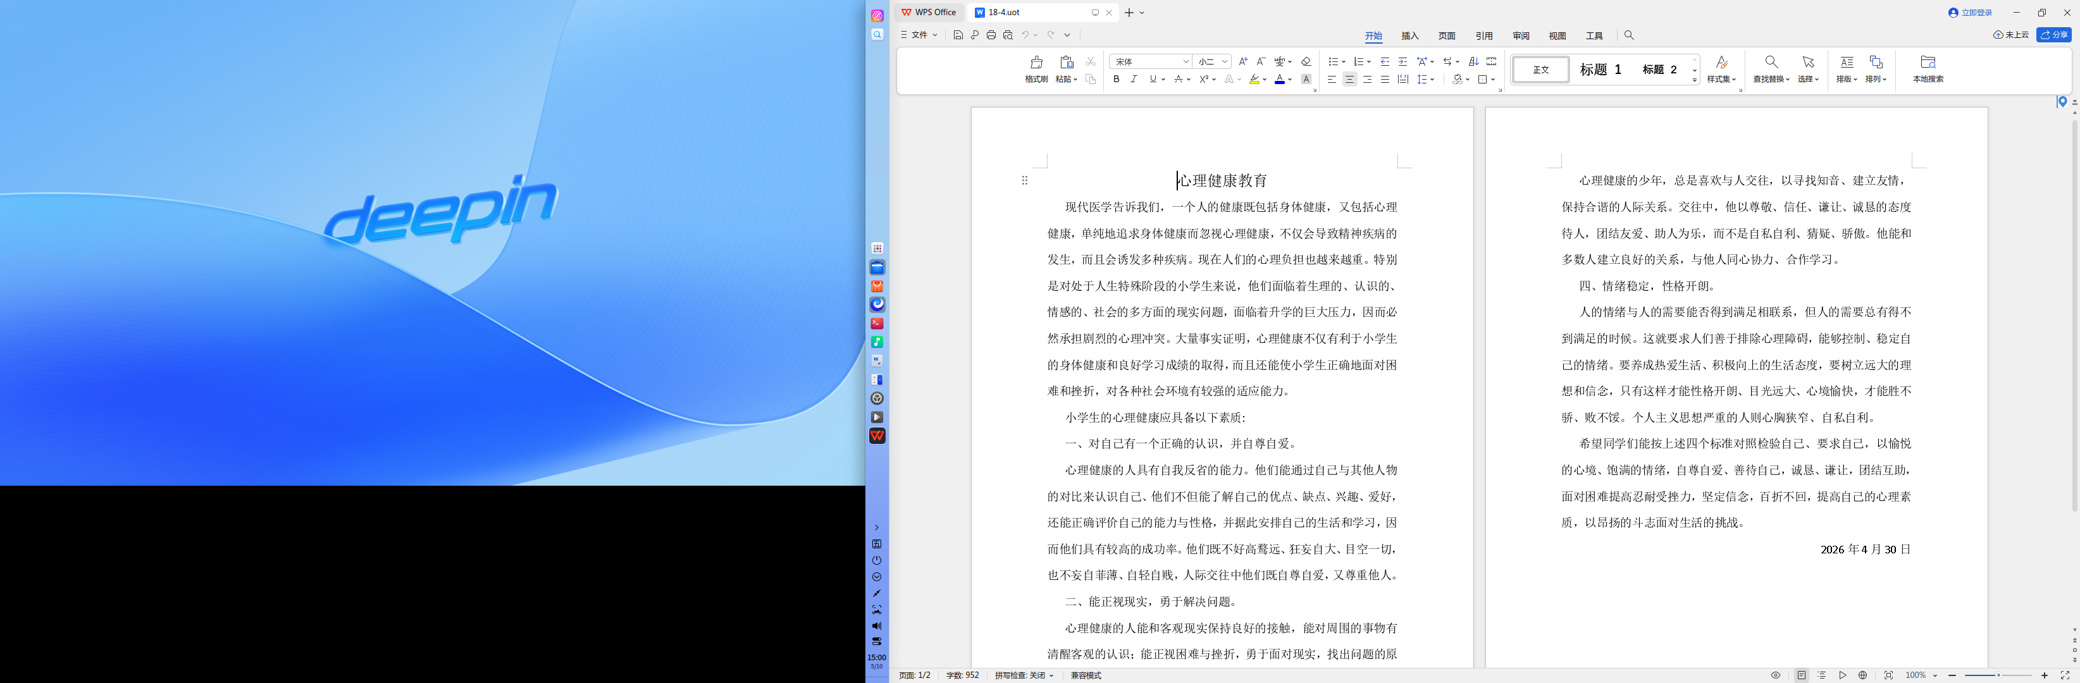The width and height of the screenshot is (2080, 683).
Task: Open the zoom percentage 100% dropdown
Action: point(1921,675)
